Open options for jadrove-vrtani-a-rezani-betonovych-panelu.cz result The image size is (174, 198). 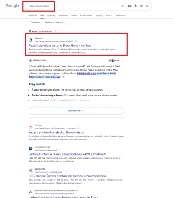tap(81, 194)
